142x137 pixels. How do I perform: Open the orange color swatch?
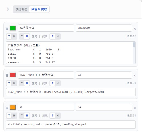[x=13, y=107]
